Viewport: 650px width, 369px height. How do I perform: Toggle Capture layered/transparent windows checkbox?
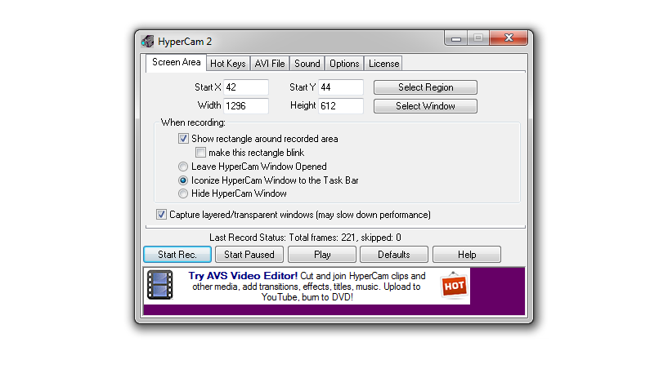click(x=161, y=215)
